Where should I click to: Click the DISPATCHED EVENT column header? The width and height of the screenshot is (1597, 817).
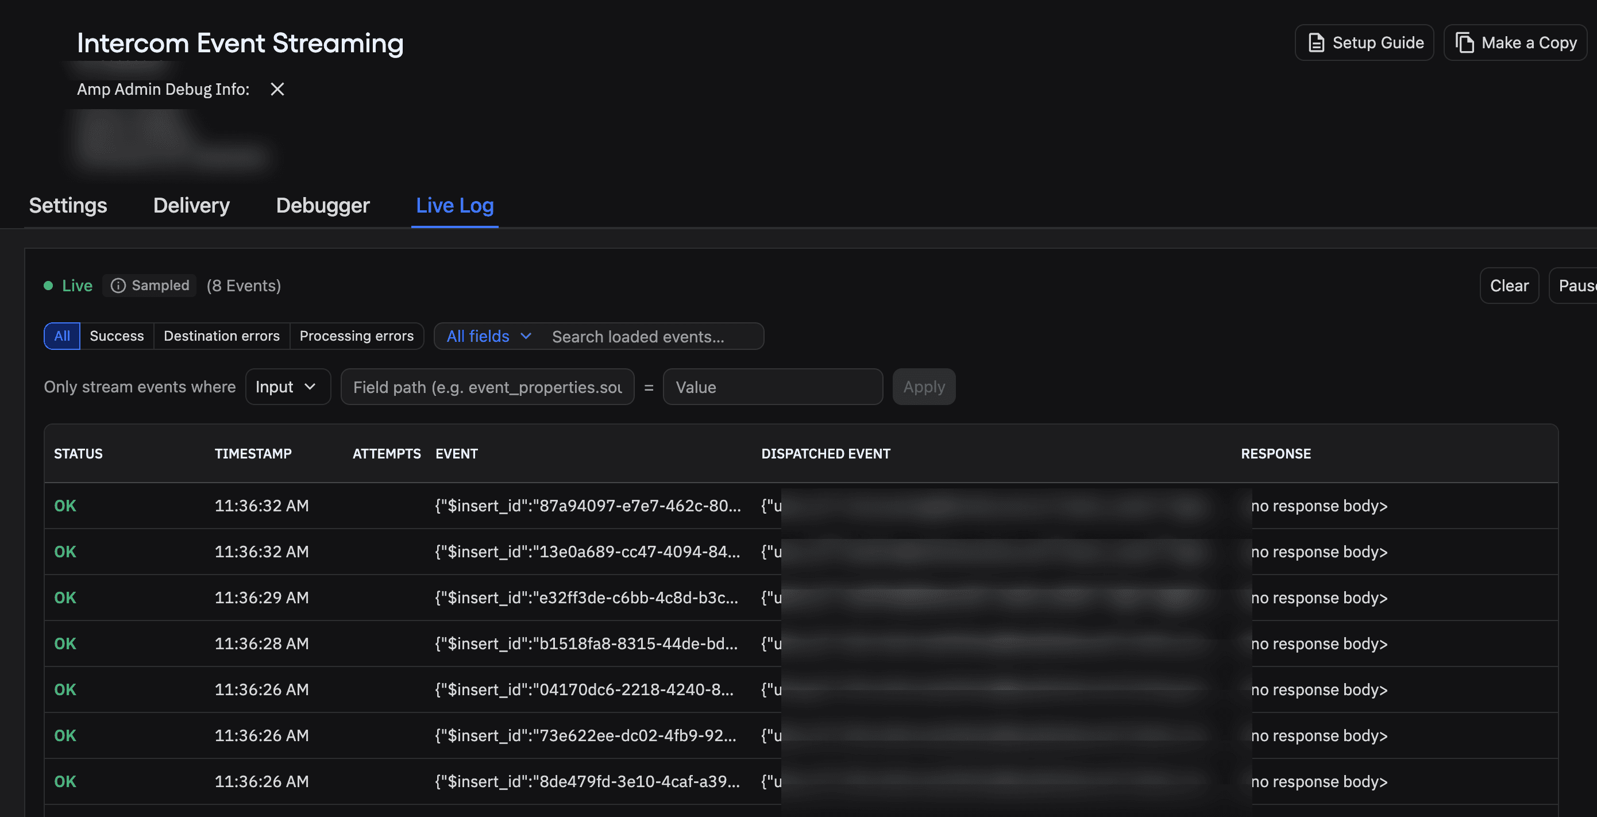pyautogui.click(x=825, y=454)
